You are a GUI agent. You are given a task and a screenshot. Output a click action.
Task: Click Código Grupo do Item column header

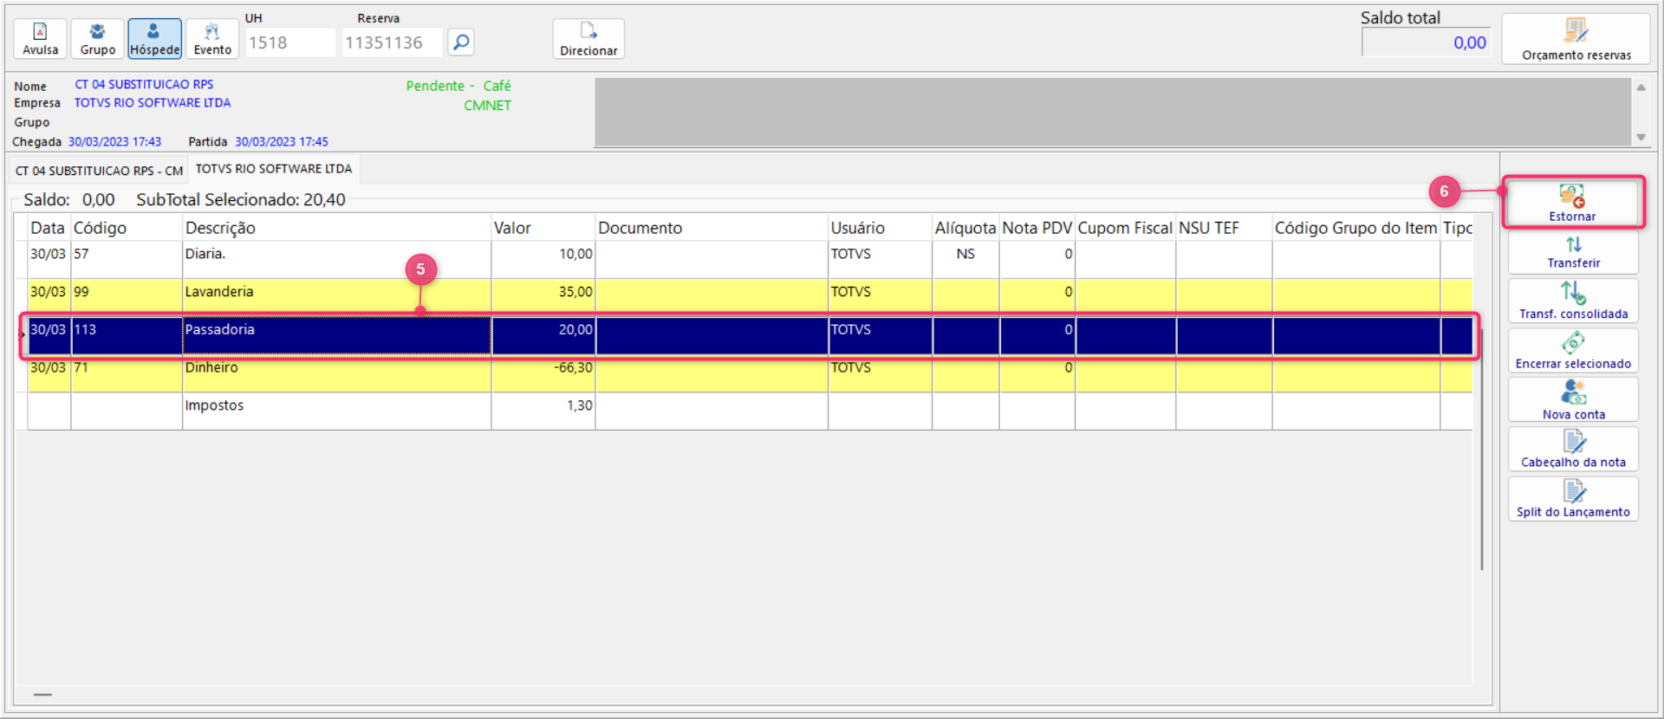1356,228
